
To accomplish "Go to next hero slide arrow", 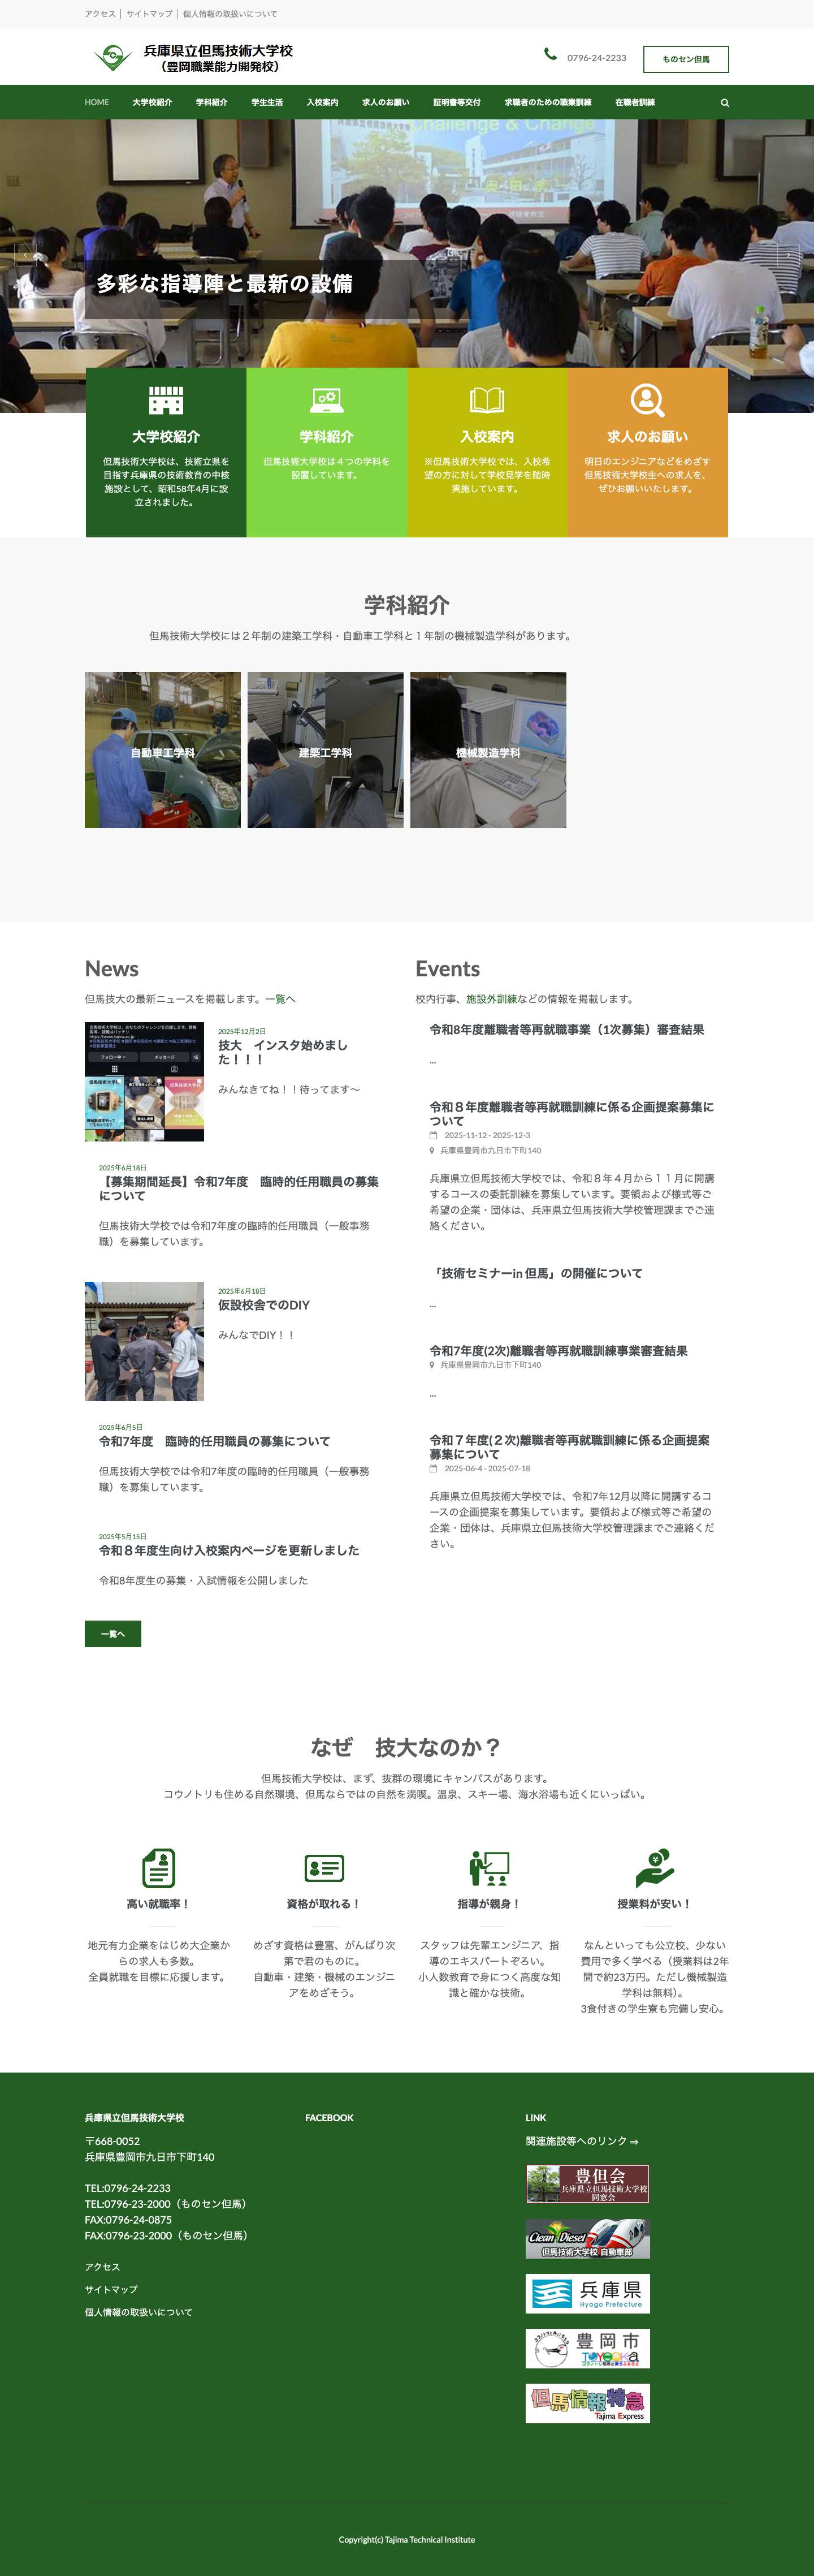I will (788, 255).
